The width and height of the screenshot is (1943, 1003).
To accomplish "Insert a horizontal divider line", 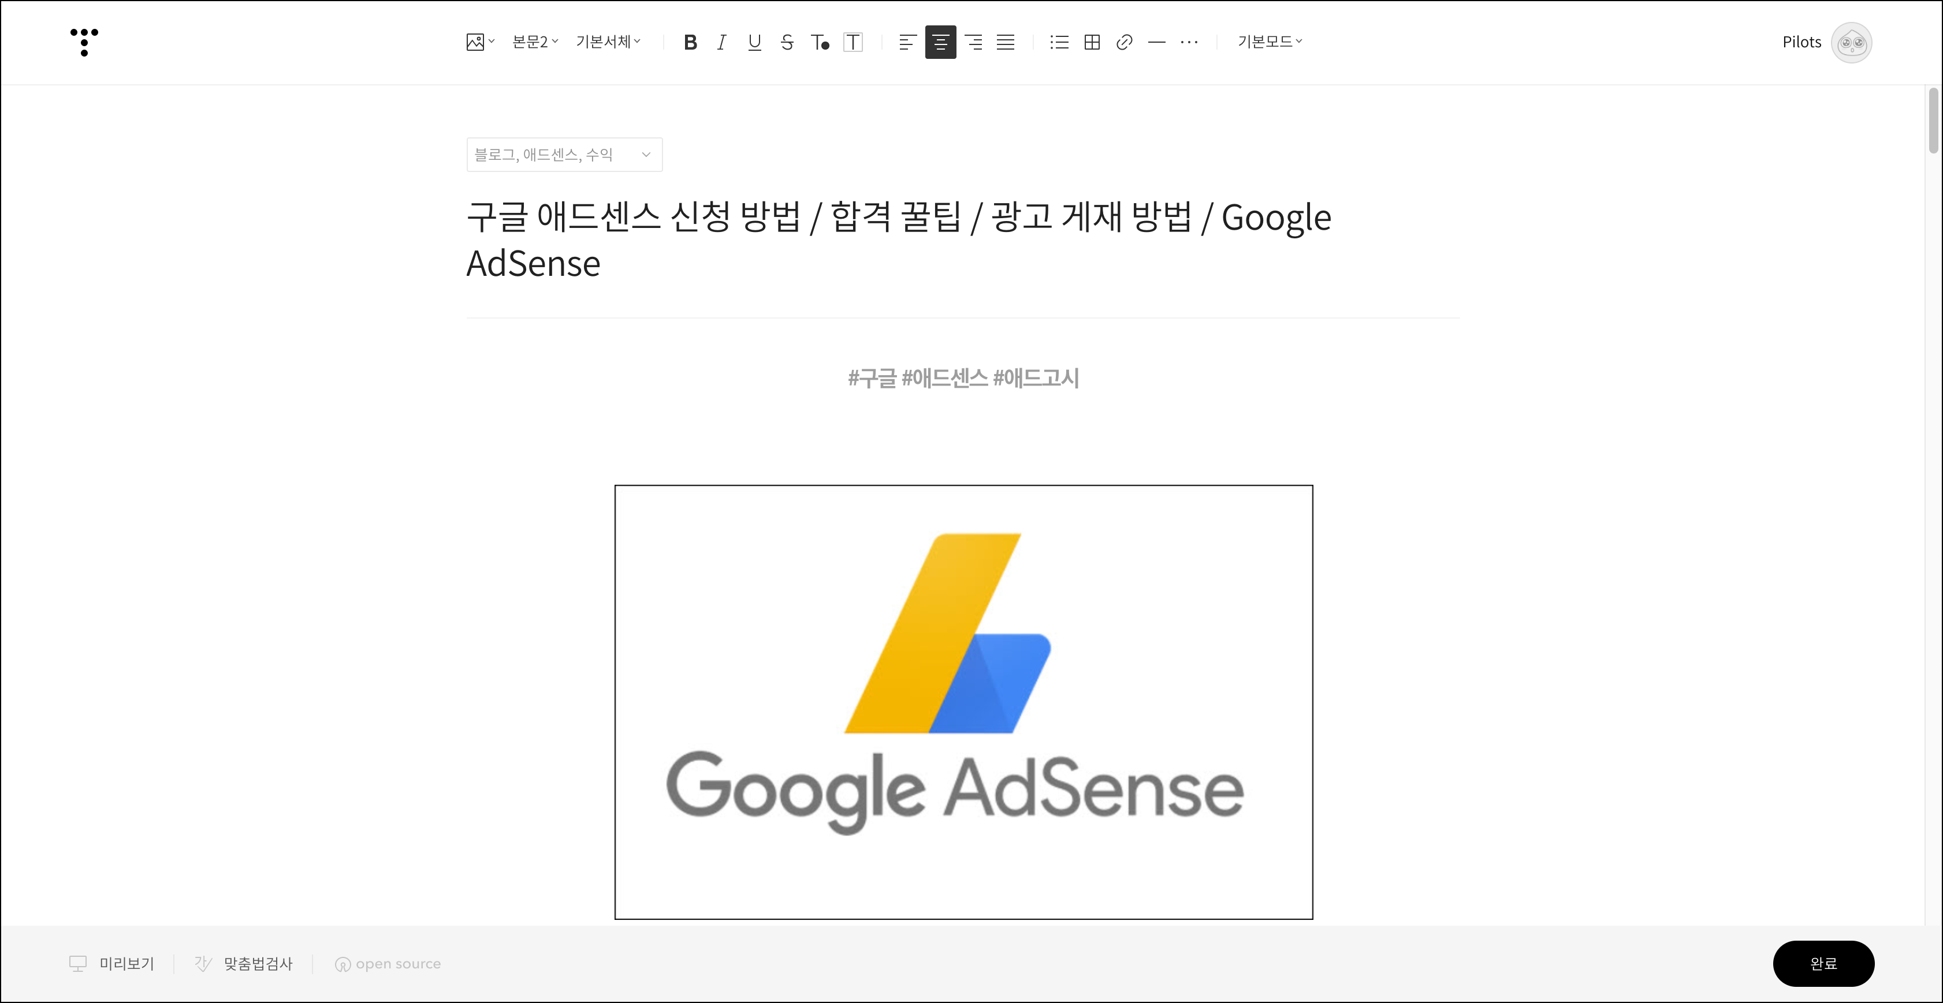I will tap(1156, 42).
